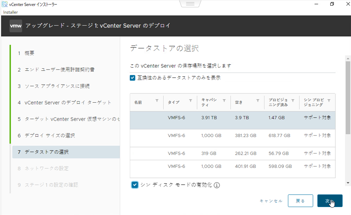Click the キャンセル link

[271, 201]
